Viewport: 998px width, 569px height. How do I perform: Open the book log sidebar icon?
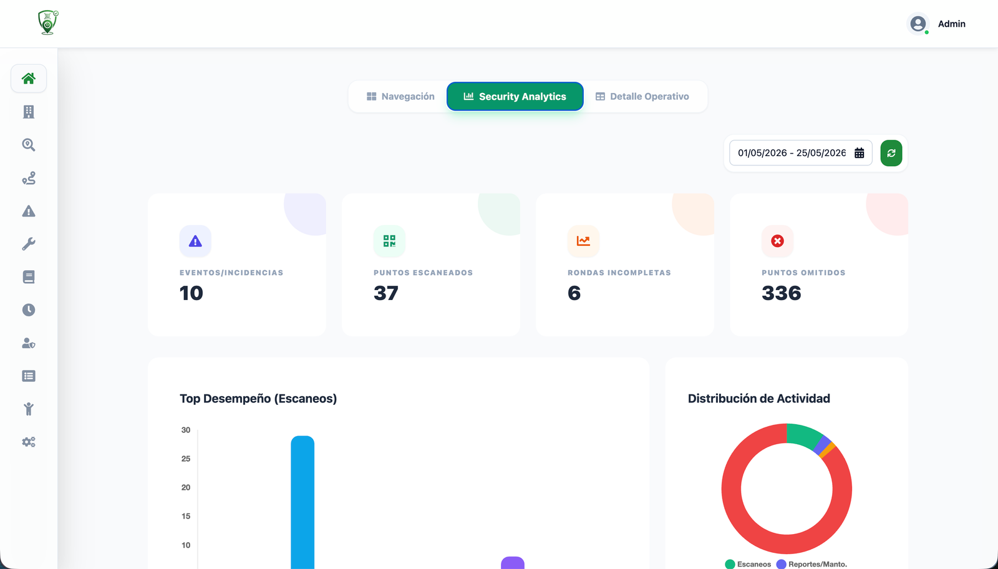click(29, 277)
